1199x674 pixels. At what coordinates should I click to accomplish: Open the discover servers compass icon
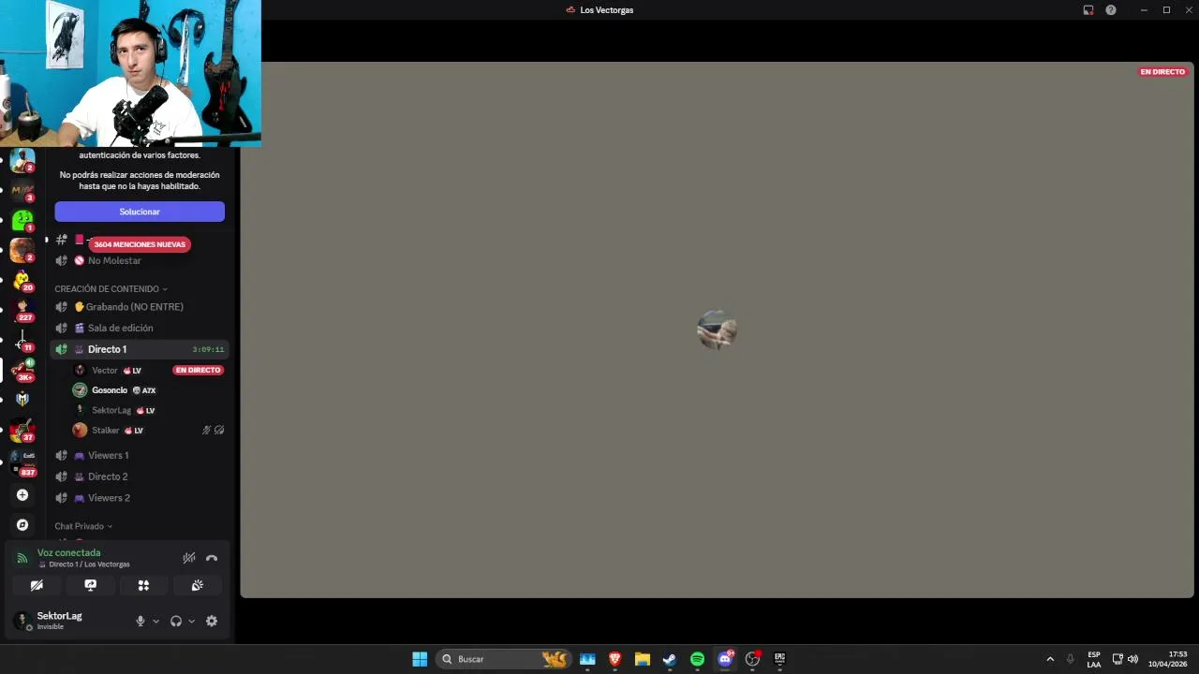pyautogui.click(x=22, y=525)
